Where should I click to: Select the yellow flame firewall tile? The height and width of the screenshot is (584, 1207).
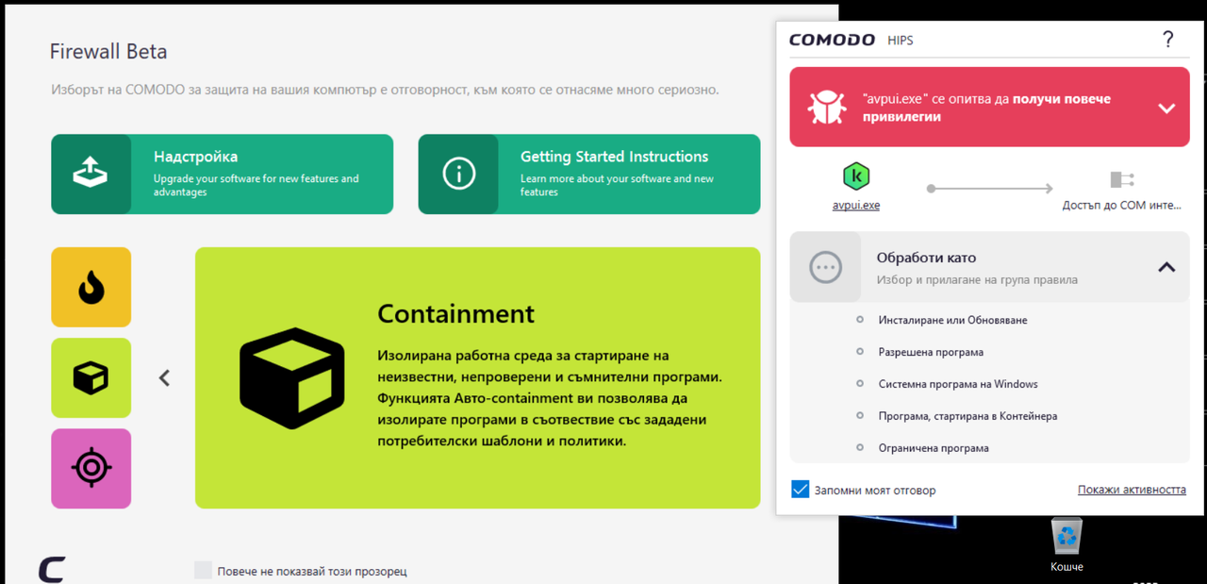91,287
